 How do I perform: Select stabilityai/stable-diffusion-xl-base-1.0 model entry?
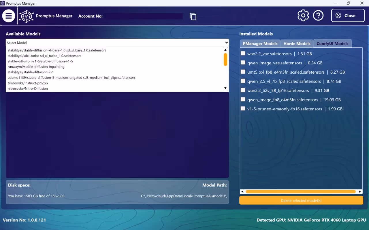pyautogui.click(x=57, y=50)
